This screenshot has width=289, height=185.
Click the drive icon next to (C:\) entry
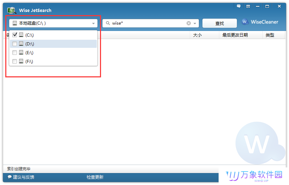pyautogui.click(x=21, y=35)
